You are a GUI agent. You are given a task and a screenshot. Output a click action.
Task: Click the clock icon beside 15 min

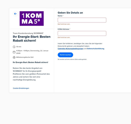pos(14,47)
